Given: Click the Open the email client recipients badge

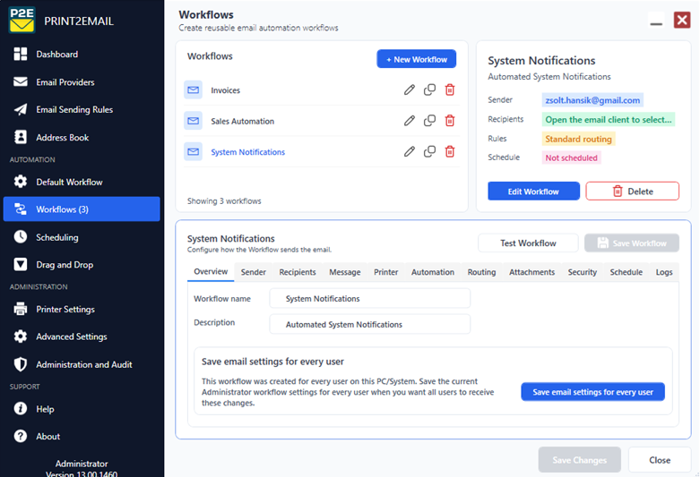Looking at the screenshot, I should (609, 119).
